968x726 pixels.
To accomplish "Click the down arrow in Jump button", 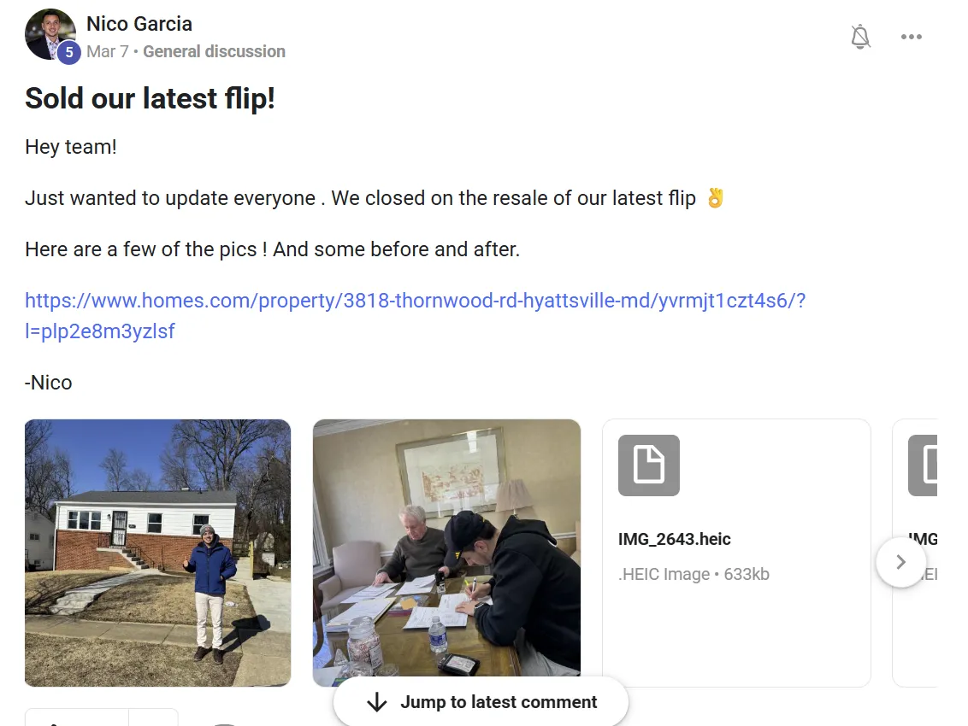I will [x=376, y=702].
